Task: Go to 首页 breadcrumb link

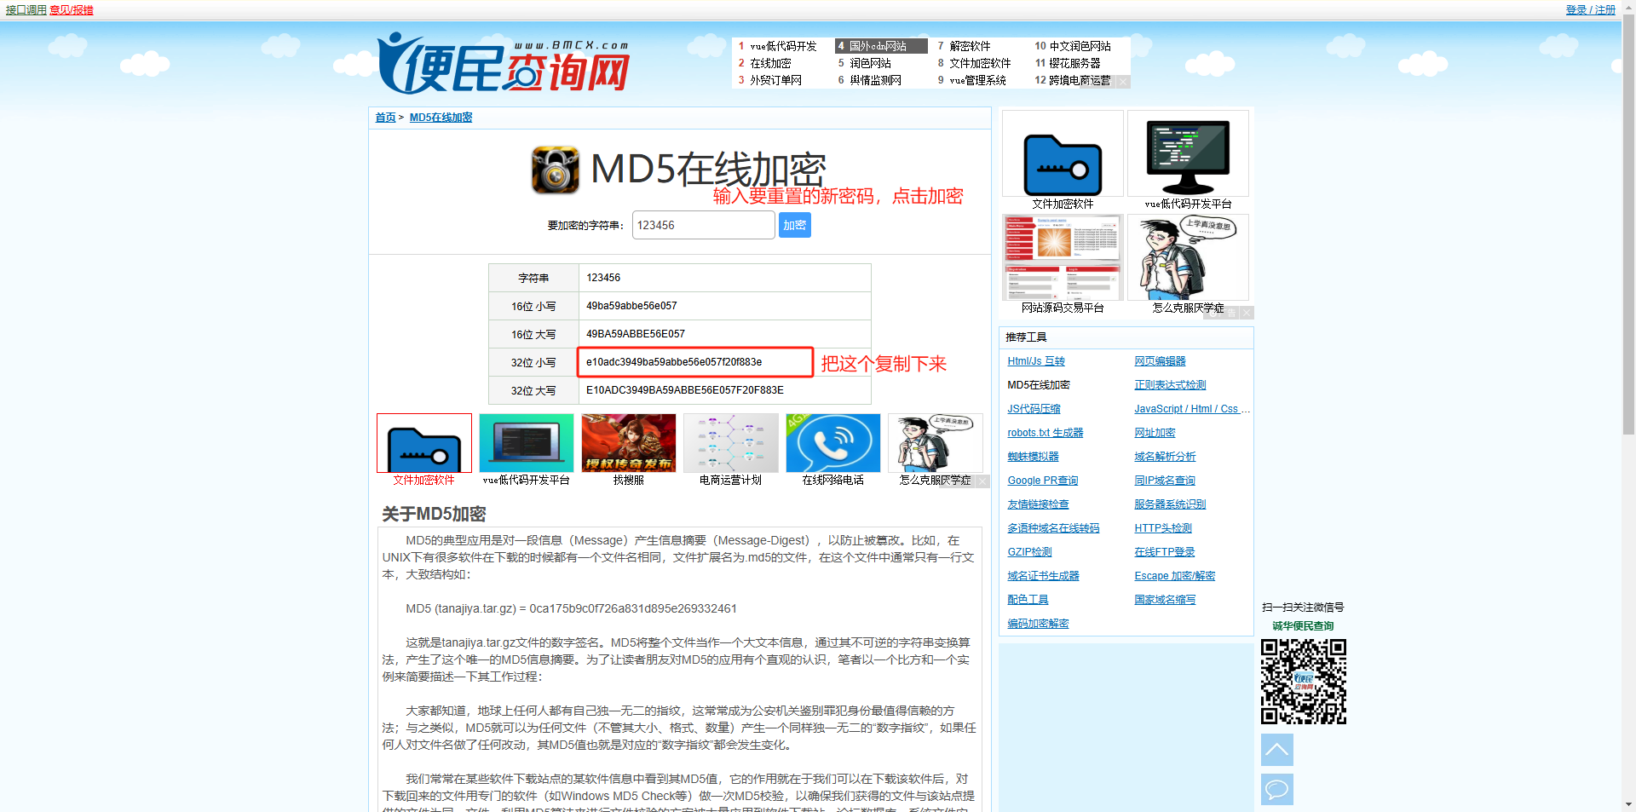Action: (x=385, y=118)
